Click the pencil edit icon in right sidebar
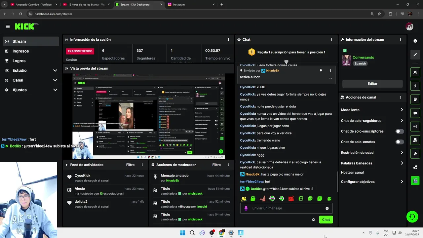The height and width of the screenshot is (238, 423). click(415, 55)
